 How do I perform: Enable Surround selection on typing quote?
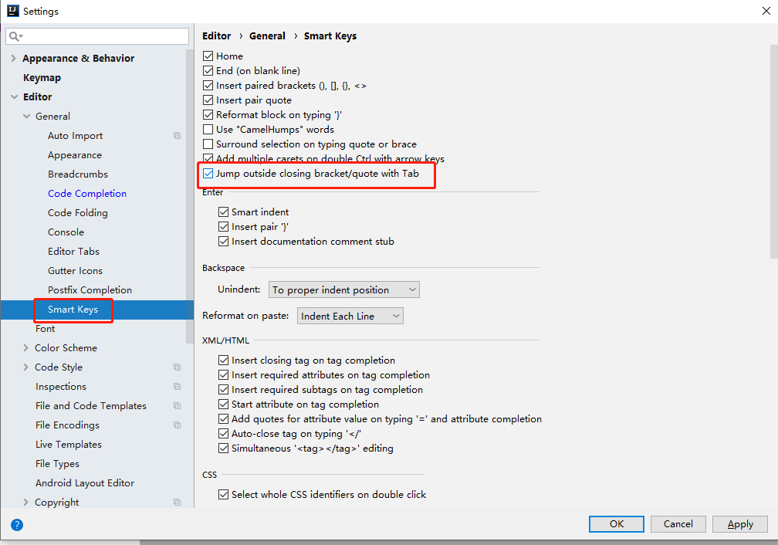click(208, 144)
